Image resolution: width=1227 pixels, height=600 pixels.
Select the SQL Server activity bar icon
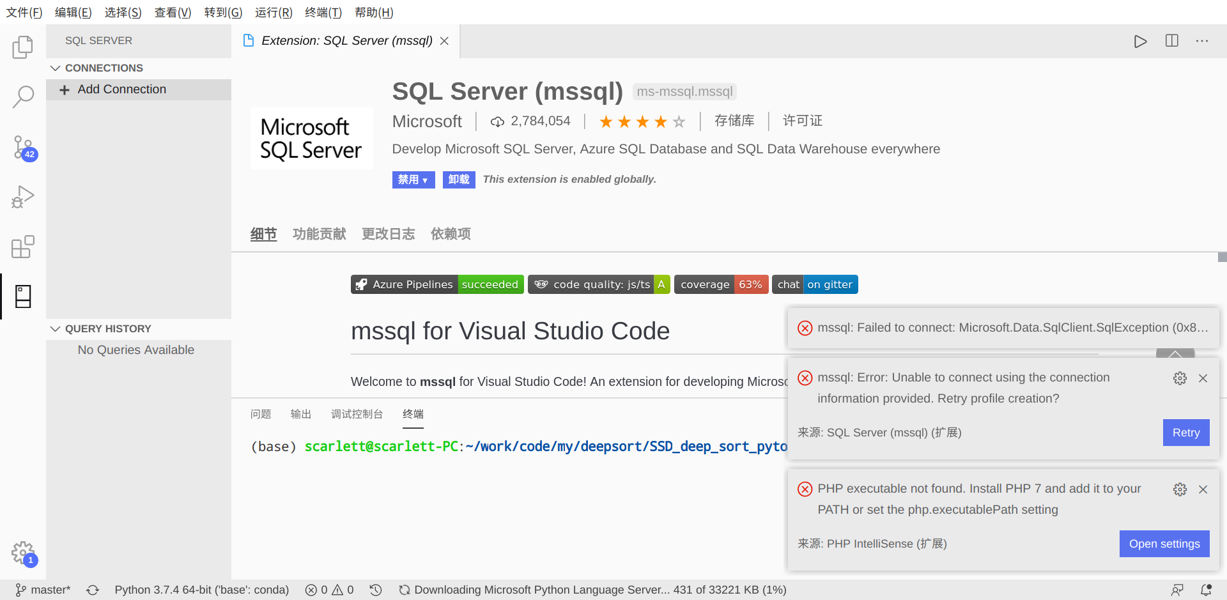click(23, 296)
